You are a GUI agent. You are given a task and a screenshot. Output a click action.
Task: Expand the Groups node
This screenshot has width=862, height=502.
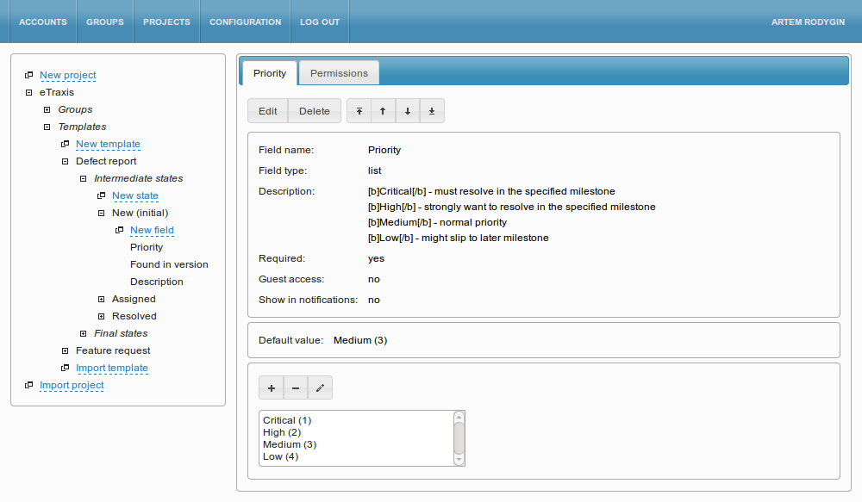(47, 110)
